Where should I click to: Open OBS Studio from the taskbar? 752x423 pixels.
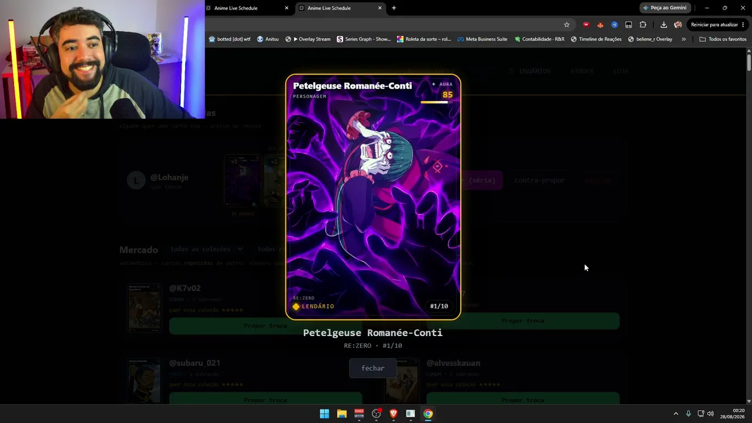coord(376,414)
